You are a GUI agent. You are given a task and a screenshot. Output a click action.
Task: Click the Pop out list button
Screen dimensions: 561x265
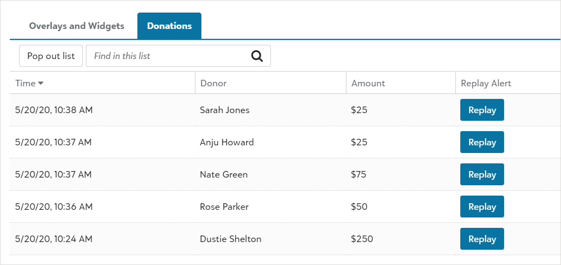coord(51,56)
